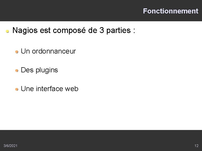Click the word "interface" in the third sub-bullet
Screen dimensions: 202x151
click(50, 89)
